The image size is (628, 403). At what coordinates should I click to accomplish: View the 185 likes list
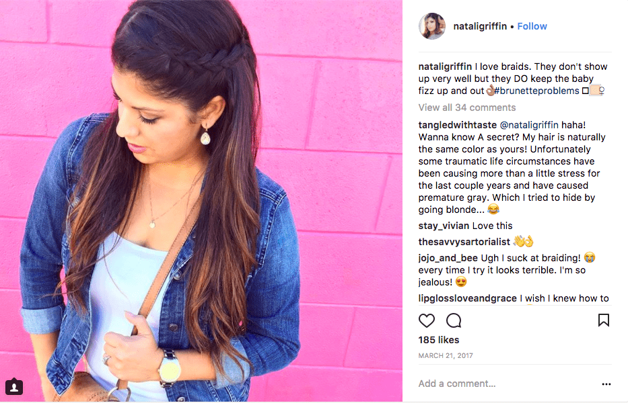[439, 340]
